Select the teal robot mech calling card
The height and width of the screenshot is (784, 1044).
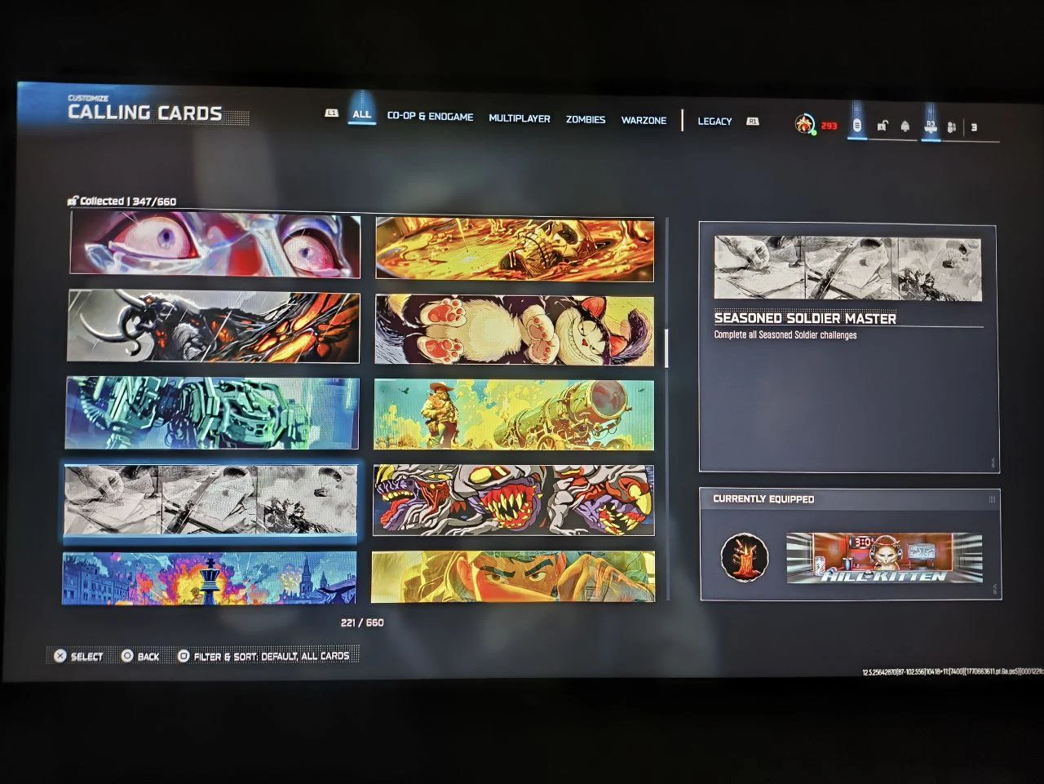click(212, 413)
